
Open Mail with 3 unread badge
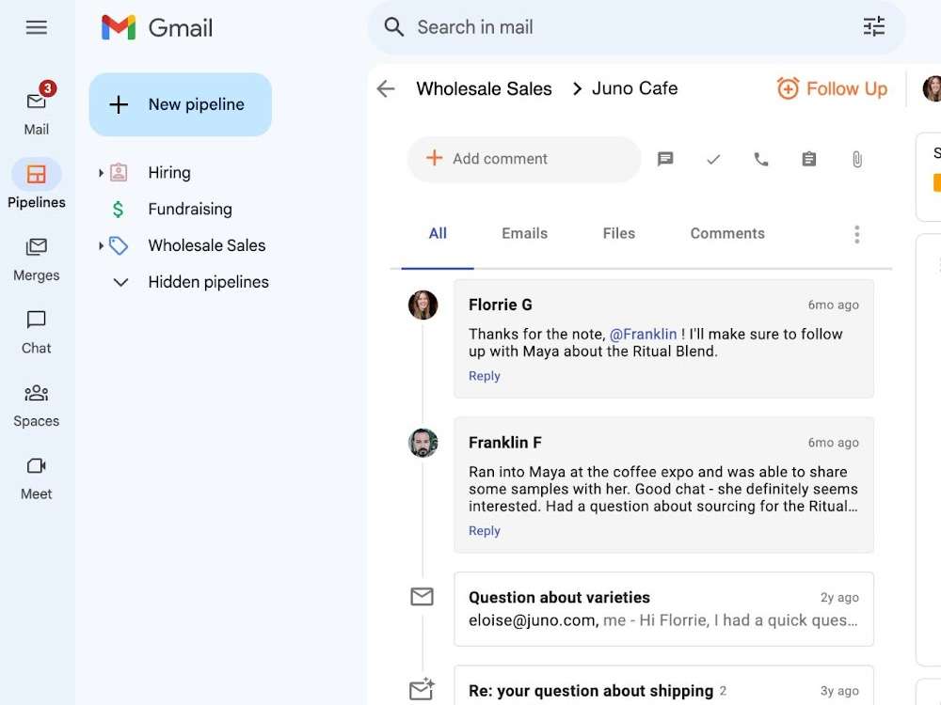pyautogui.click(x=36, y=109)
